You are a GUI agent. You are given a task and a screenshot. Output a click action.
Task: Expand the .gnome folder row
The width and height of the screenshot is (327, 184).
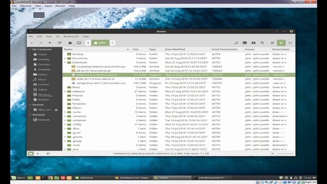65,137
